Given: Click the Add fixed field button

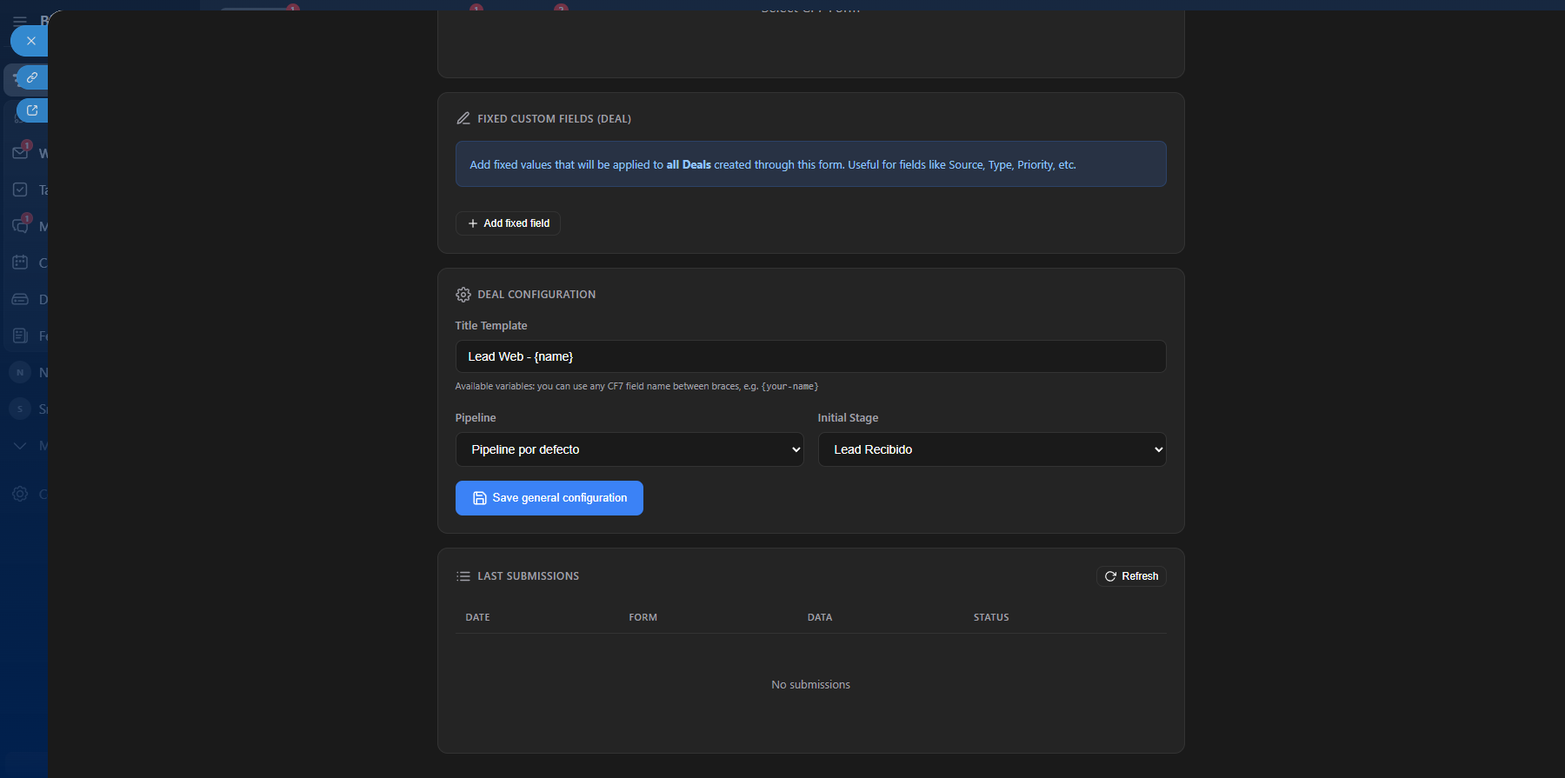Looking at the screenshot, I should pos(508,223).
